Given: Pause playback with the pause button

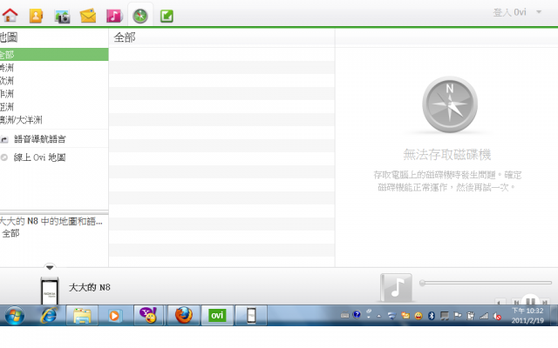Looking at the screenshot, I should [531, 301].
